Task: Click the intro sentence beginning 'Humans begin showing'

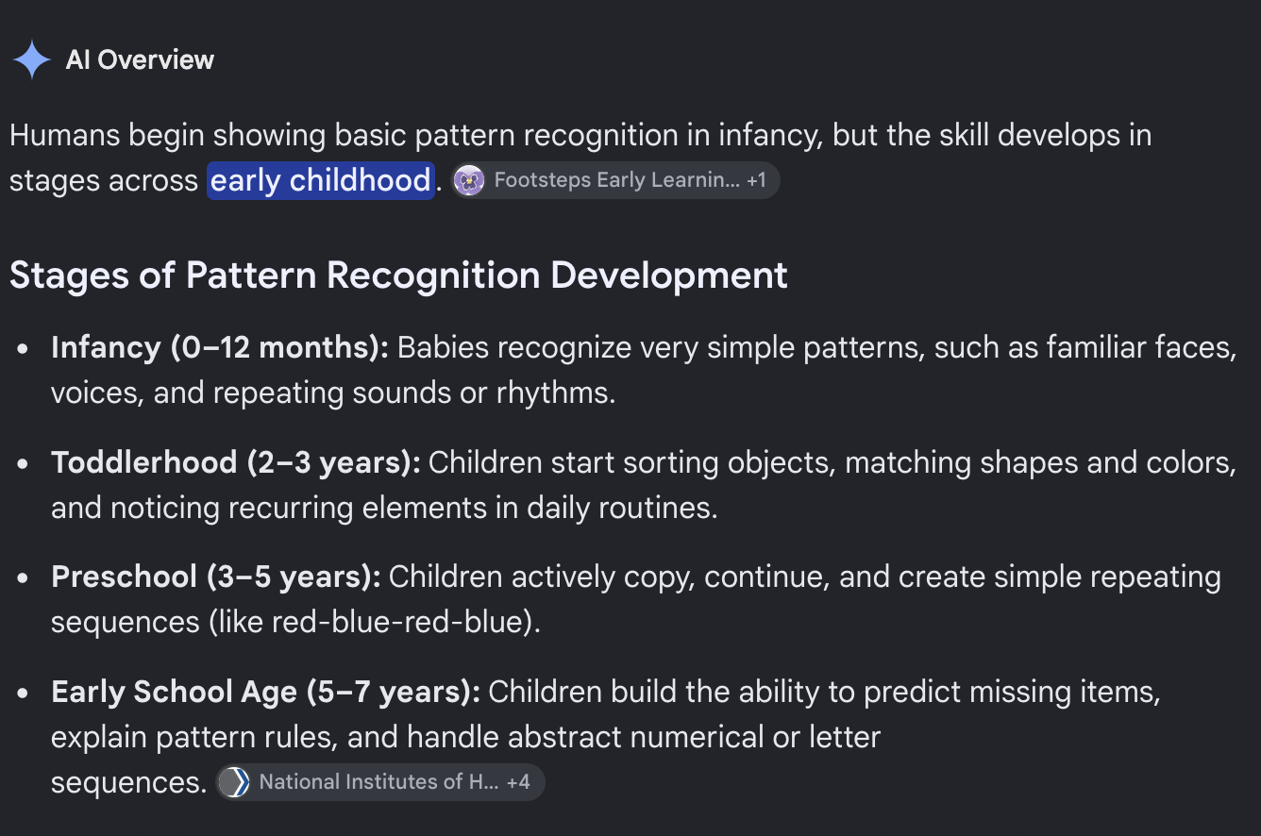Action: (x=580, y=158)
